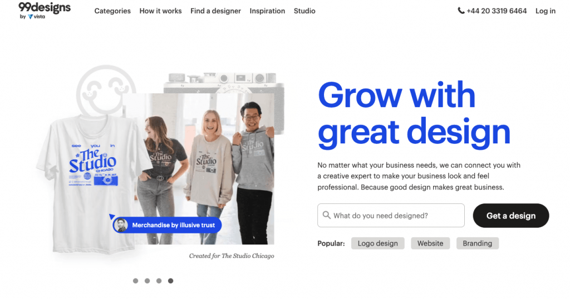The image size is (570, 299).
Task: Choose the Logo design popular tag
Action: [377, 243]
